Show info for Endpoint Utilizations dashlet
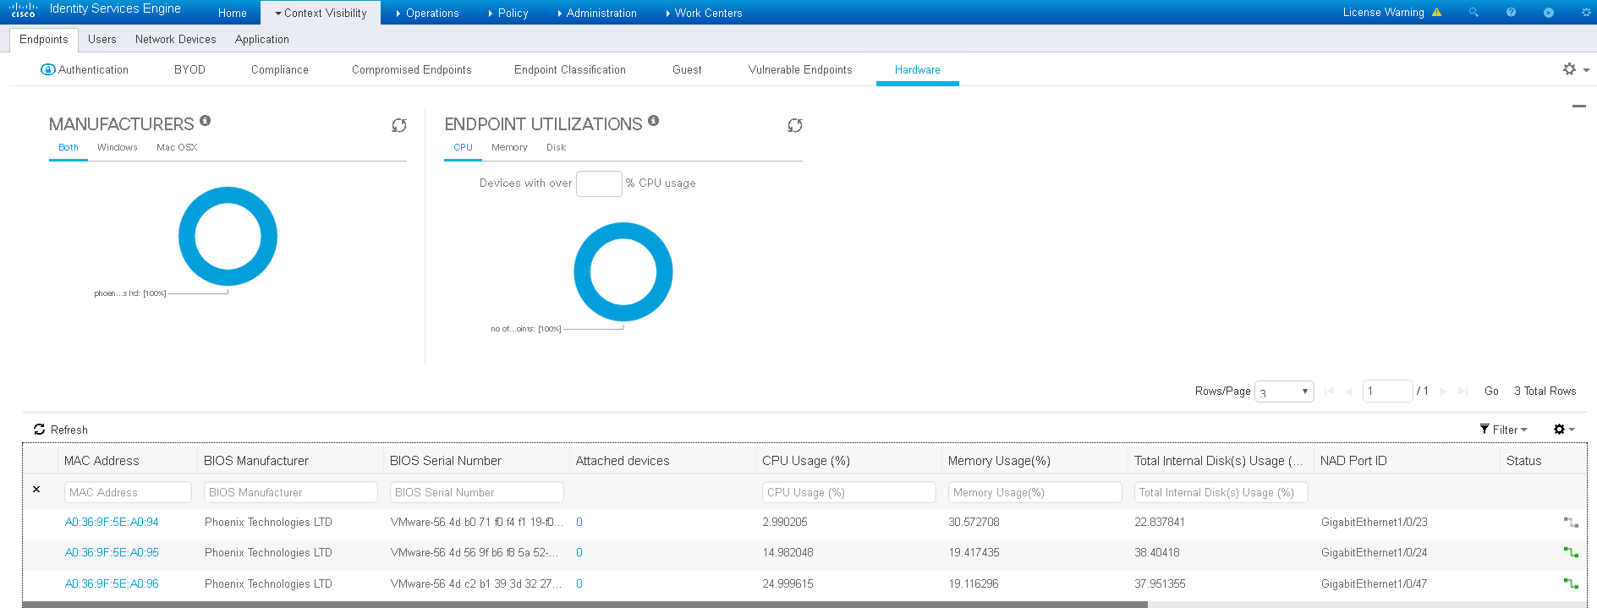This screenshot has height=608, width=1597. coord(654,121)
